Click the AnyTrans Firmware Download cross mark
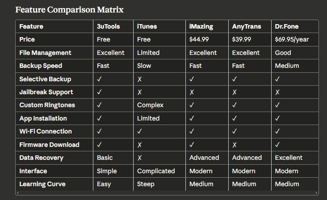 click(235, 145)
